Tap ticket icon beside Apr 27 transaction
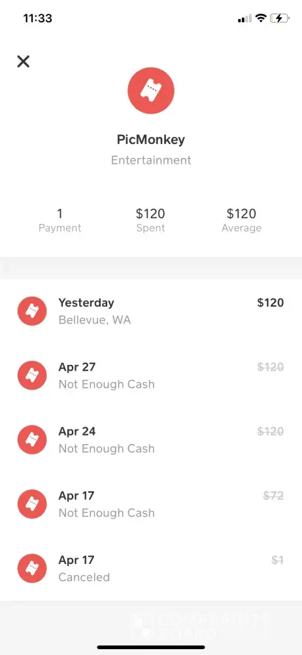 point(32,375)
